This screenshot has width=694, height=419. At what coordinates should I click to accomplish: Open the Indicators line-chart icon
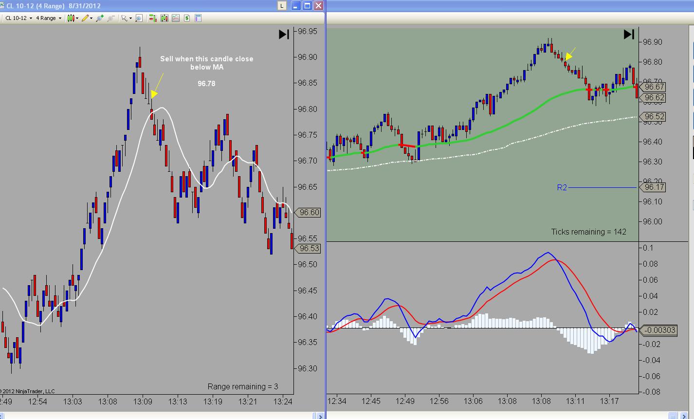175,18
